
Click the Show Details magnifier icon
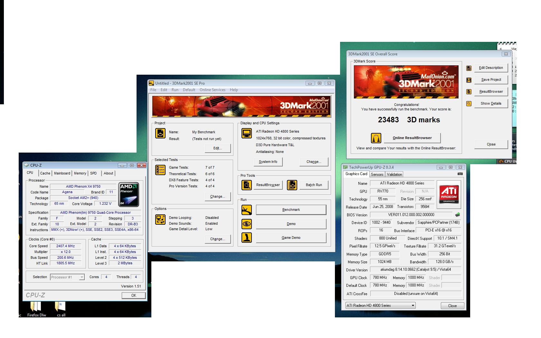point(469,104)
